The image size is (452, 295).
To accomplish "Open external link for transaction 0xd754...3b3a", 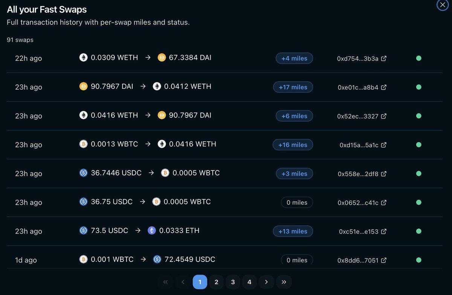I will click(x=383, y=58).
